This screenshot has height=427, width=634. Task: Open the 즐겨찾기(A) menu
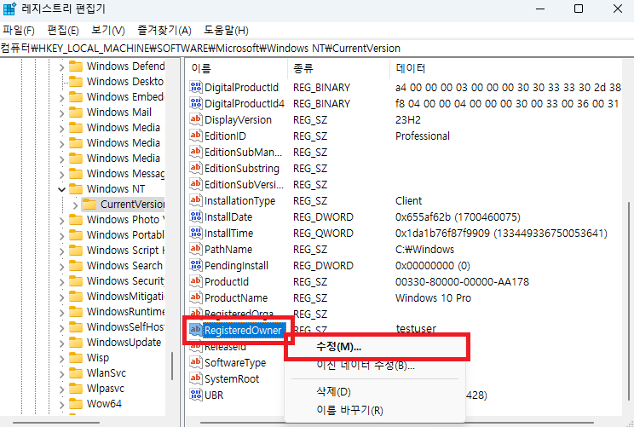(164, 31)
